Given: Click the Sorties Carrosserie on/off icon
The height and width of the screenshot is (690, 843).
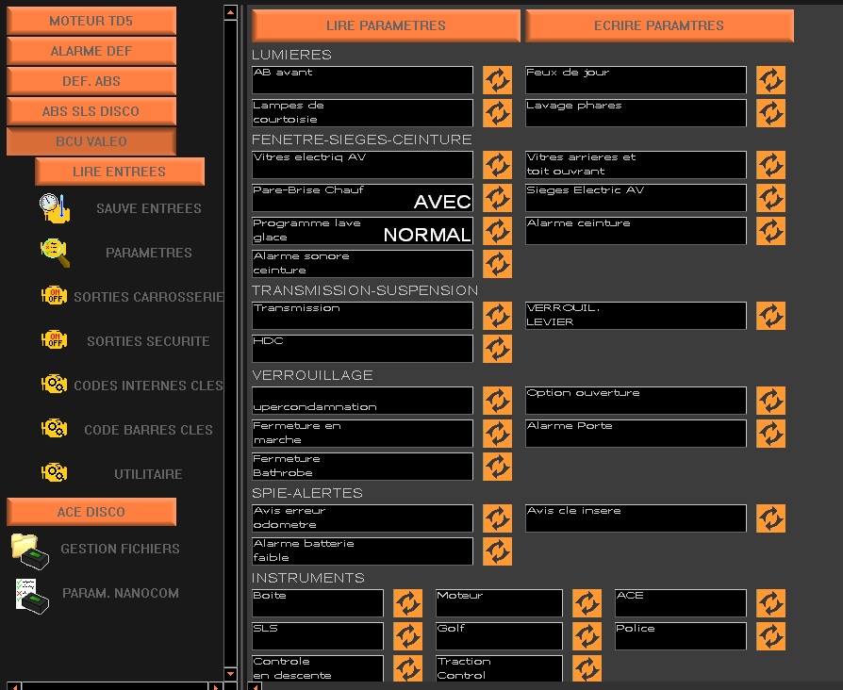Looking at the screenshot, I should pyautogui.click(x=54, y=296).
